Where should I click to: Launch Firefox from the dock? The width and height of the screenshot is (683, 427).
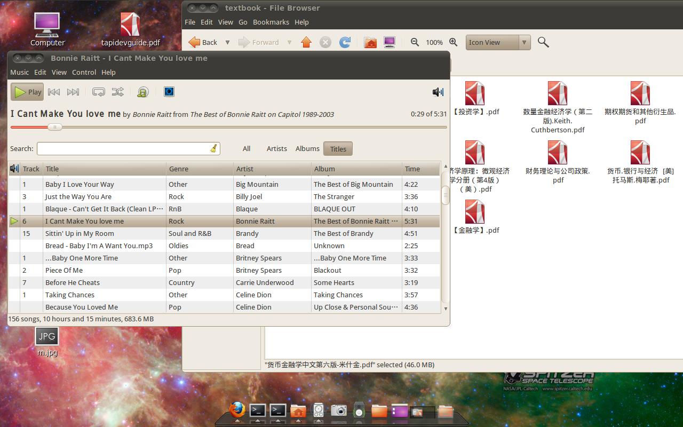pos(237,410)
